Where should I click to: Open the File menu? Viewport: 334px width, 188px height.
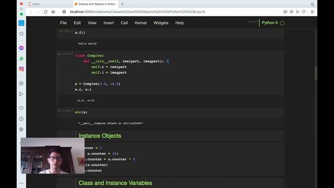pos(63,23)
